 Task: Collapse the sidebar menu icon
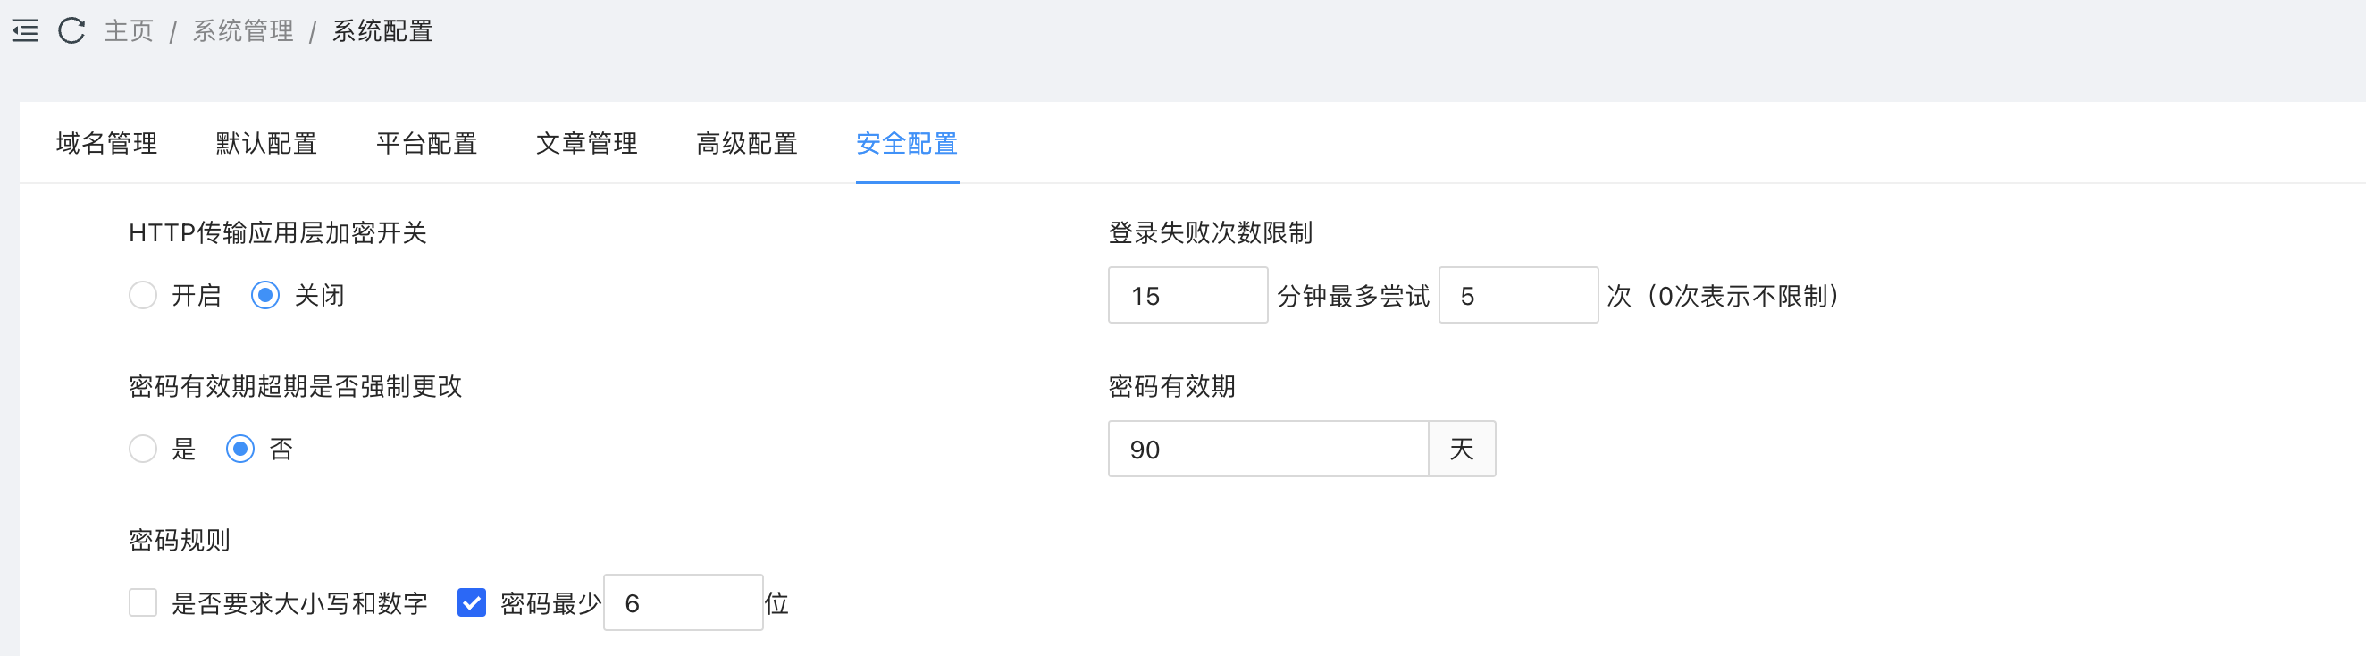(25, 31)
